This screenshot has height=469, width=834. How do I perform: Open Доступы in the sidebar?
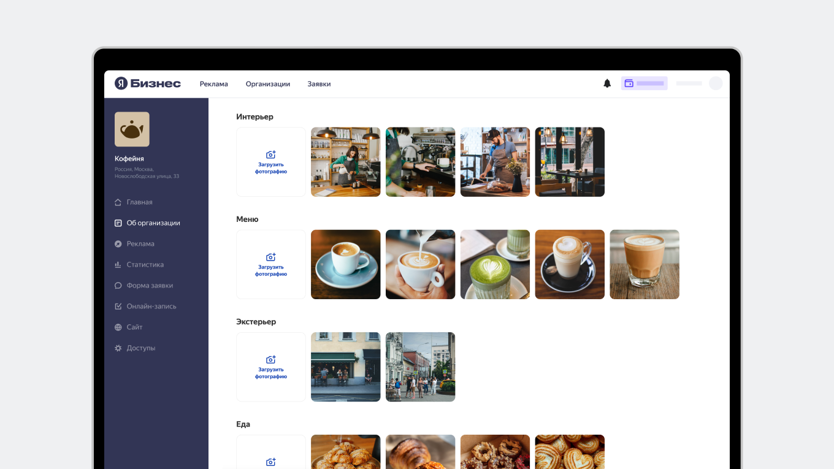[141, 348]
